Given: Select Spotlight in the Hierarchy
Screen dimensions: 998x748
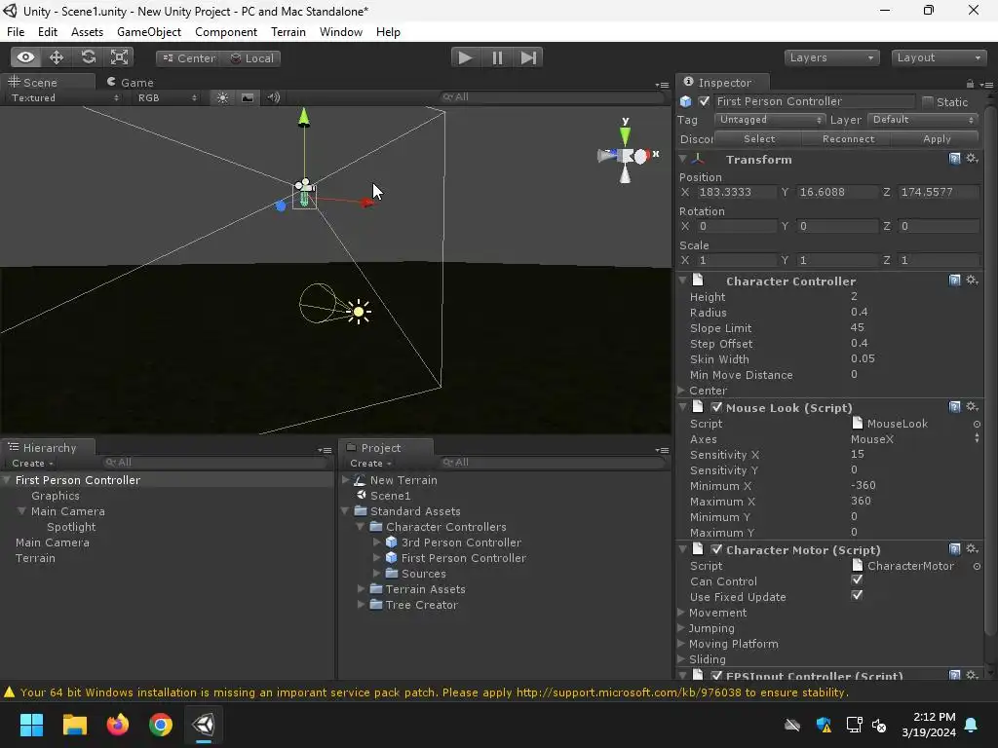Looking at the screenshot, I should 71,527.
